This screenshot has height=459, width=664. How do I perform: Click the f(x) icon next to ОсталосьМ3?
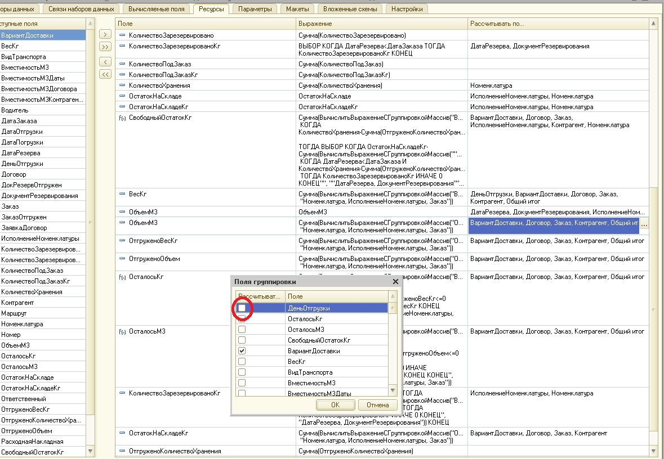[122, 332]
